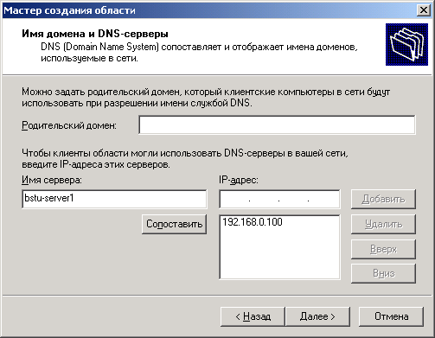435x338 pixels.
Task: Click the Имя домена и DNS-серверы heading
Action: 95,34
